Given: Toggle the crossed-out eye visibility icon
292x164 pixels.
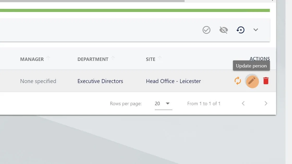Looking at the screenshot, I should pos(223,30).
